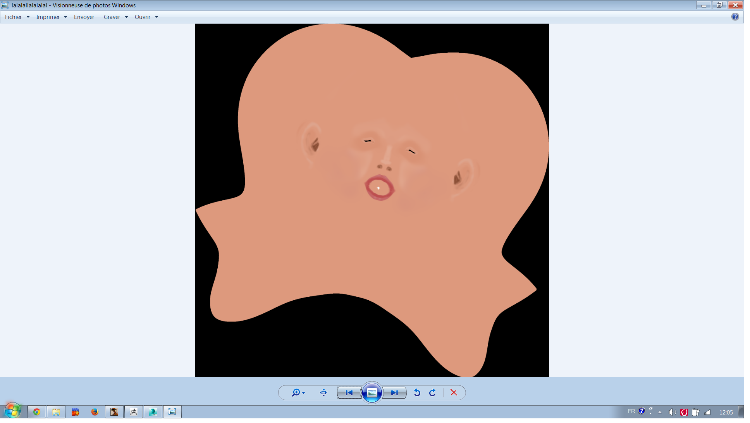Launch Google Chrome from the taskbar

click(37, 412)
